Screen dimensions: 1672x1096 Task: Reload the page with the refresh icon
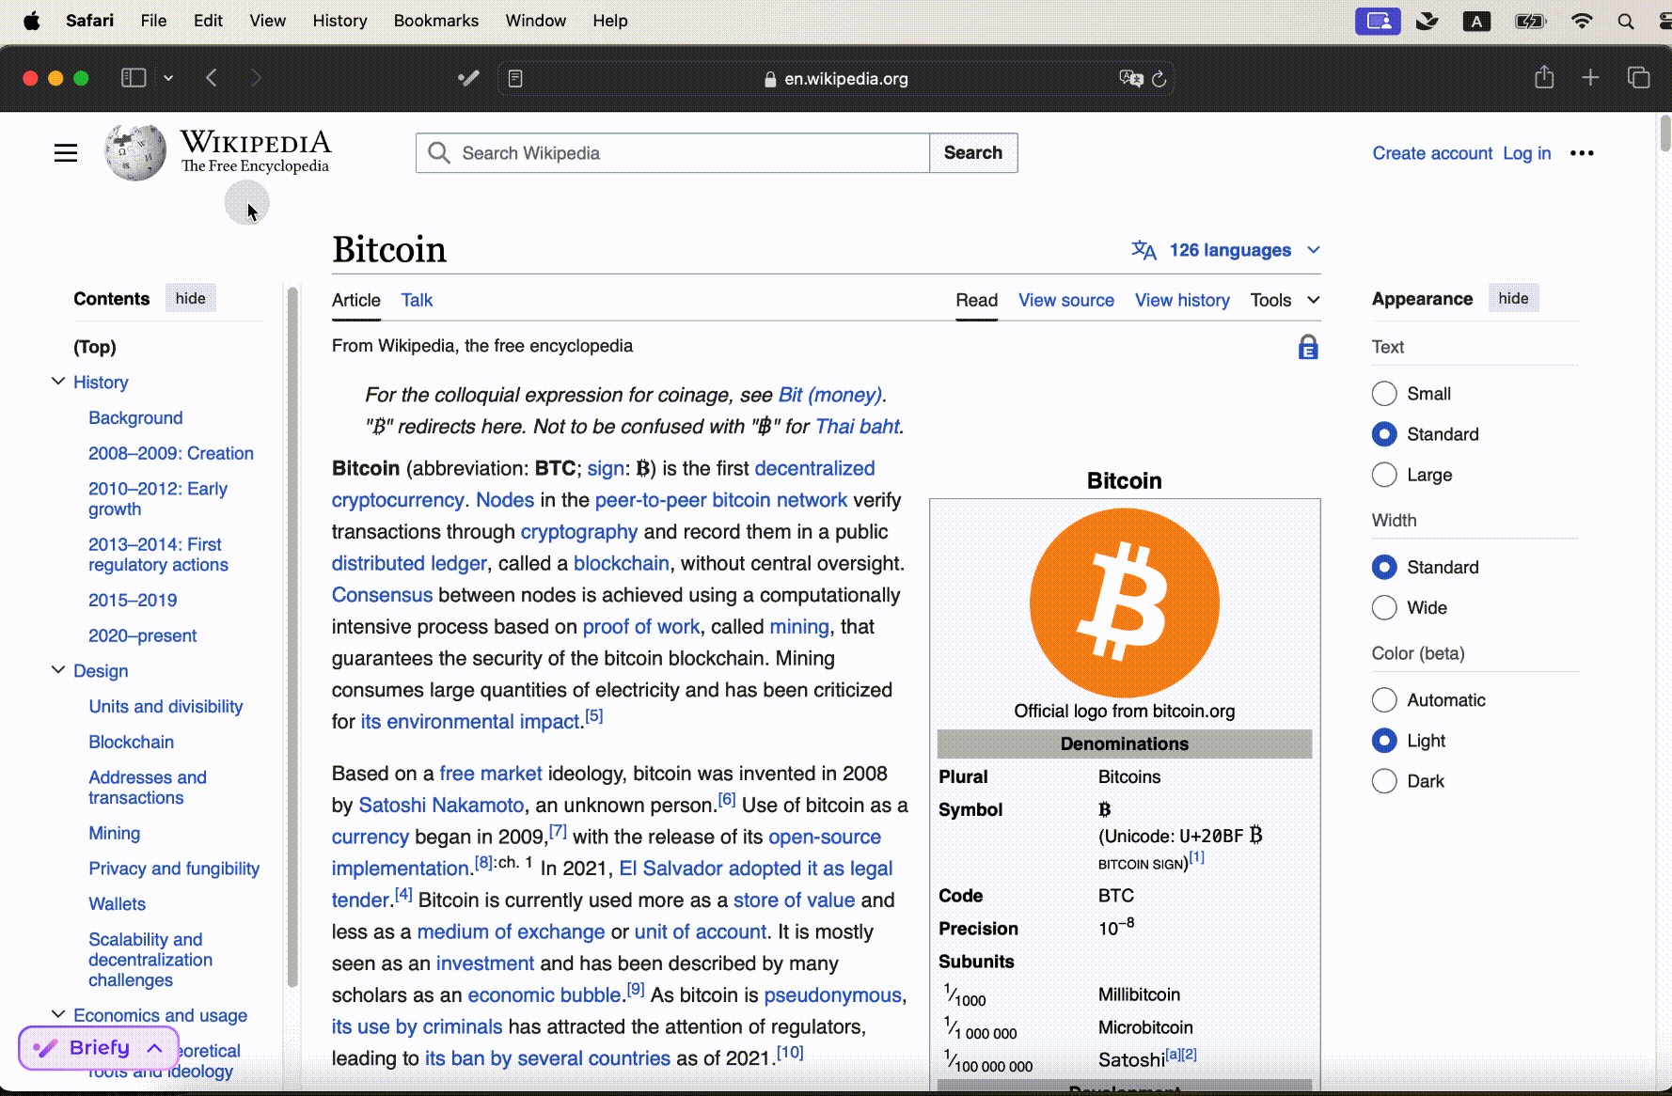point(1159,79)
